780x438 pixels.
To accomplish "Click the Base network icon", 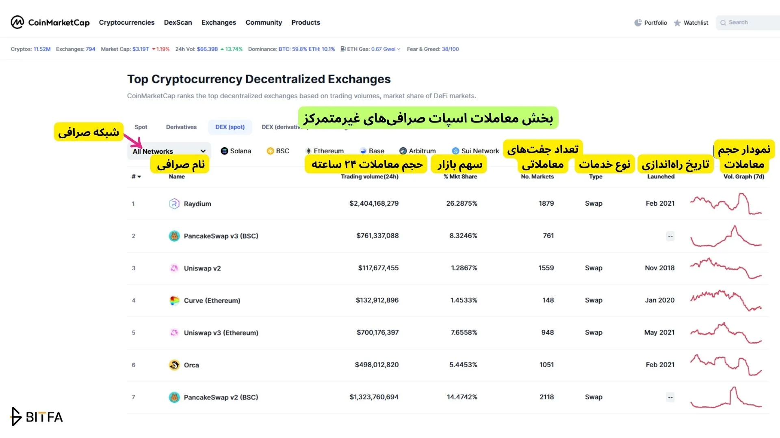I will click(x=363, y=151).
